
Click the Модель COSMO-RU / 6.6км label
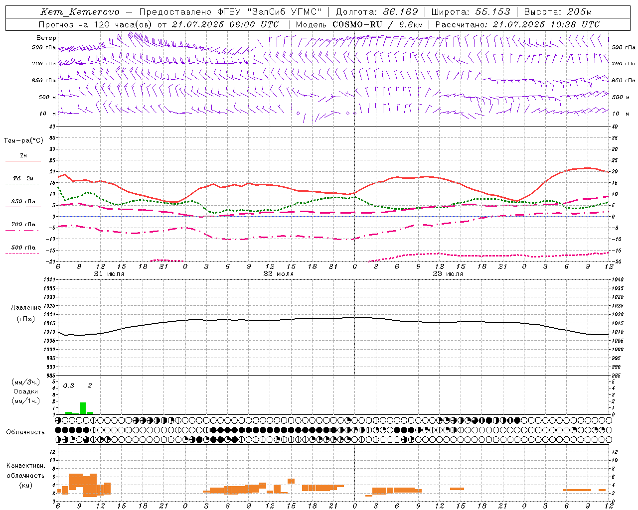point(359,24)
